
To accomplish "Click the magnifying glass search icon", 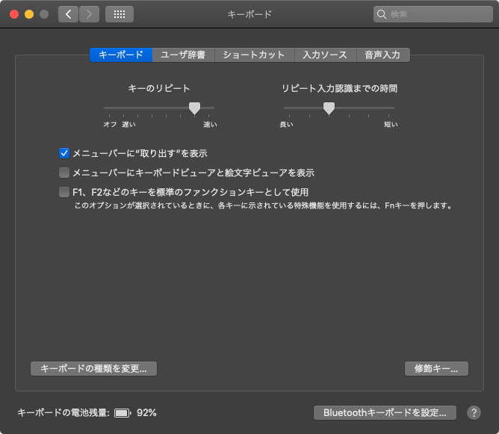I will point(382,14).
